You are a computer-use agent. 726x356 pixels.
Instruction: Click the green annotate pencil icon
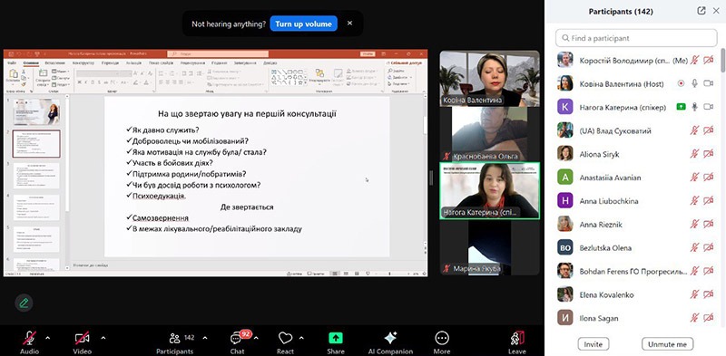24,303
